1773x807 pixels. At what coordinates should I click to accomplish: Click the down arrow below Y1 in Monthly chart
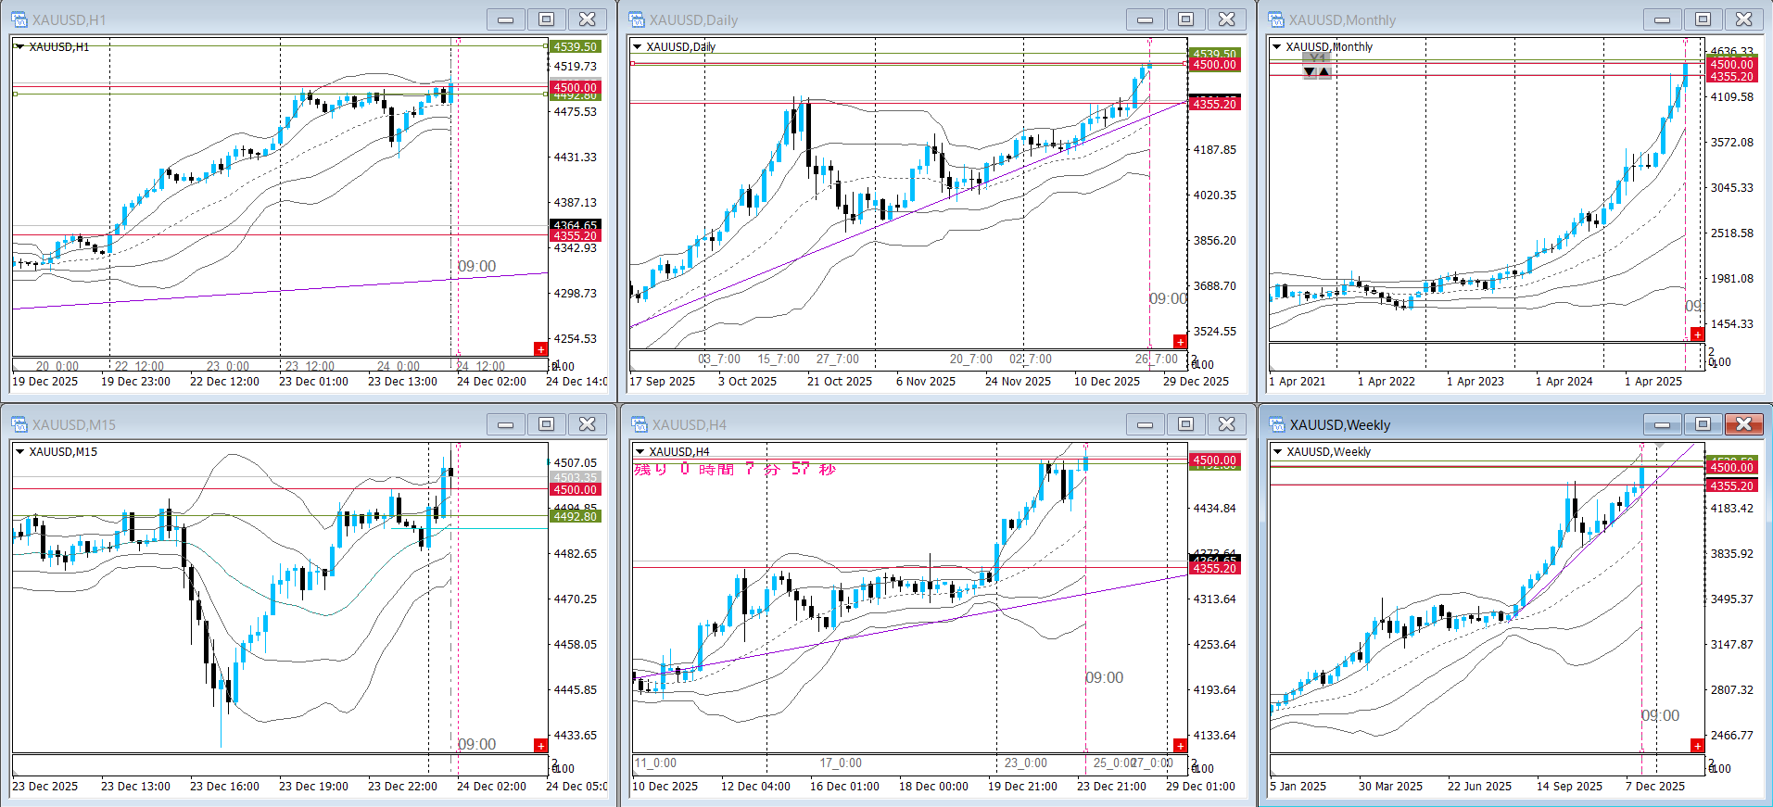point(1310,72)
